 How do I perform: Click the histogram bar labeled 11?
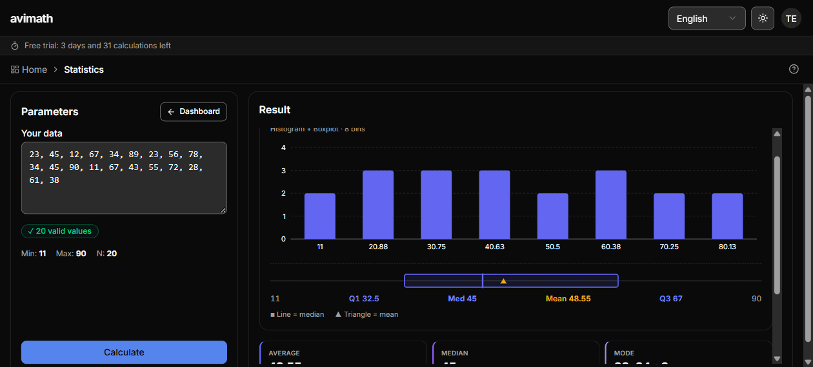320,216
